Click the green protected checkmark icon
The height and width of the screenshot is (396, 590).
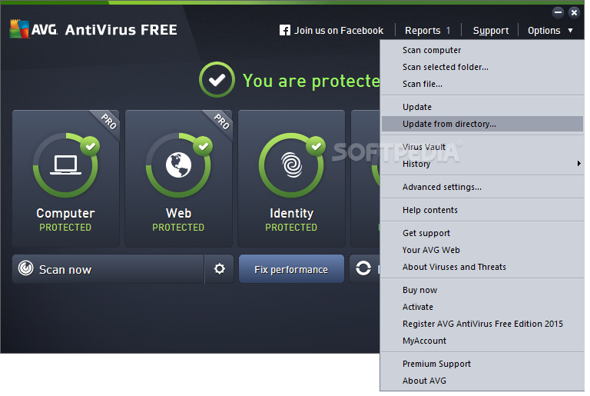click(x=217, y=80)
